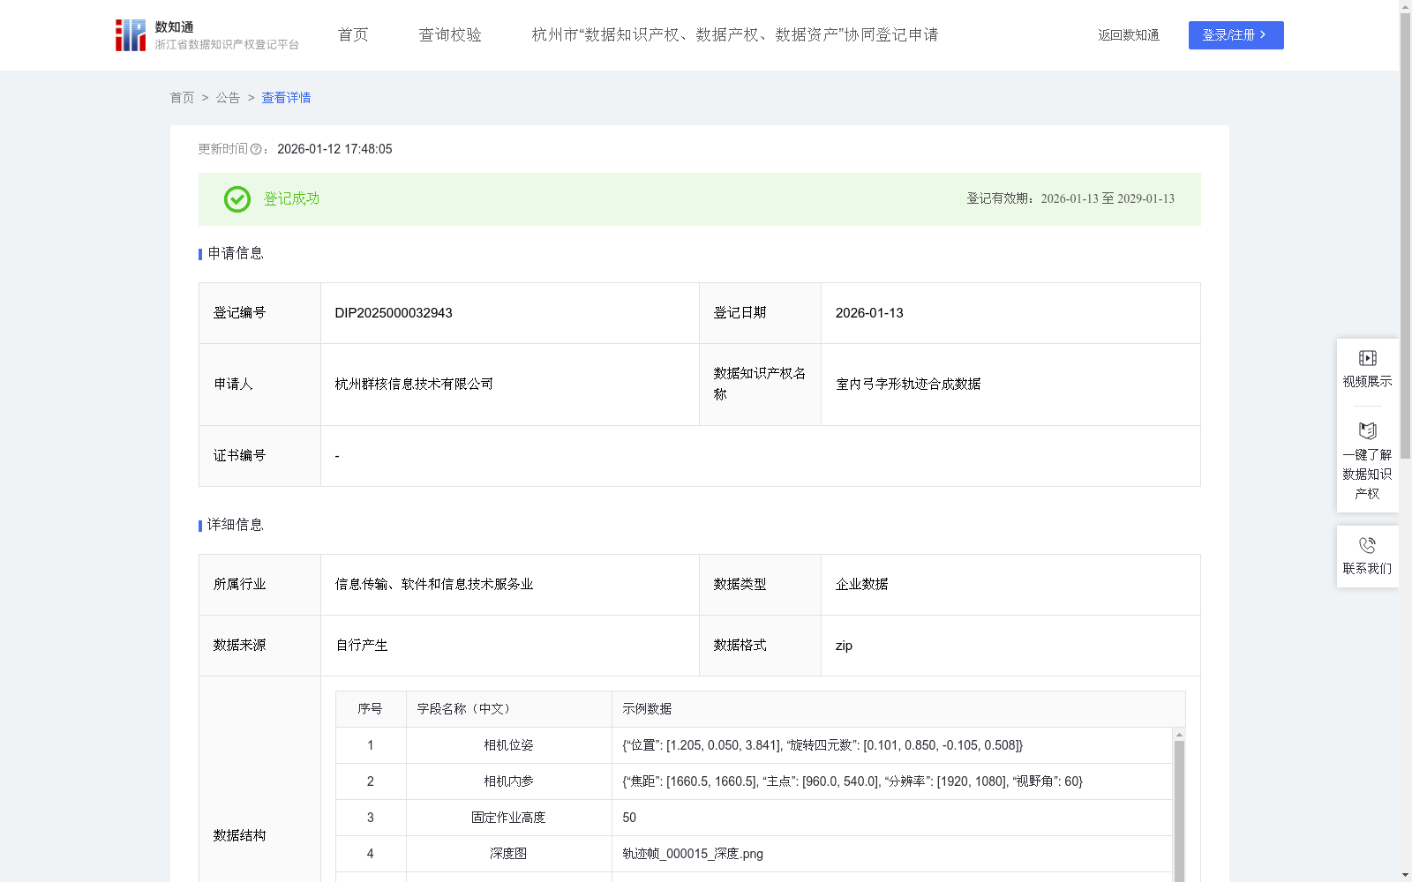Click the 相机位姿 field name row

(508, 745)
